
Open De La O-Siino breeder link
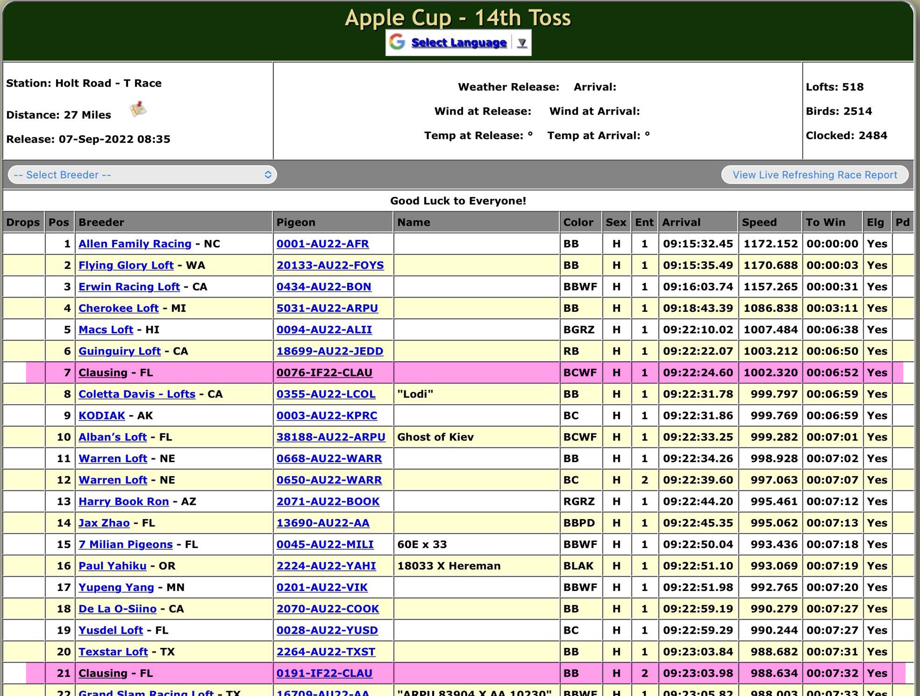[x=117, y=609]
